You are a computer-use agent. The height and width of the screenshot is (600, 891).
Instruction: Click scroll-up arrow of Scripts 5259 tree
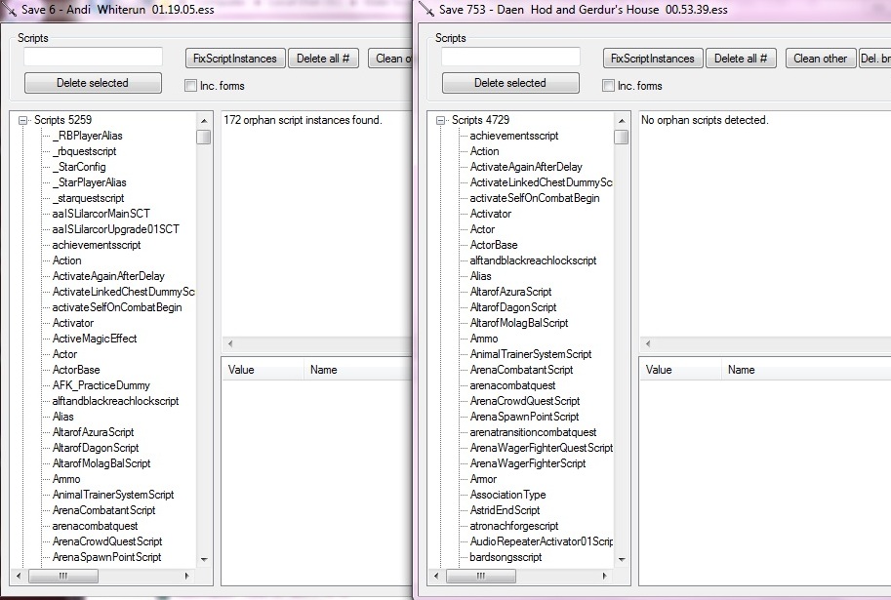pyautogui.click(x=203, y=120)
